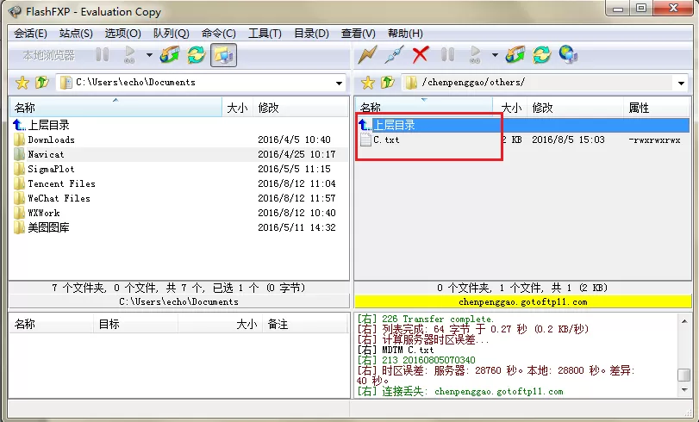Click the globe remote browser icon
Image resolution: width=699 pixels, height=422 pixels.
coord(568,55)
